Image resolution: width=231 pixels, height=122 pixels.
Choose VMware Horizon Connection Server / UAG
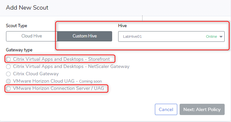pos(8,89)
